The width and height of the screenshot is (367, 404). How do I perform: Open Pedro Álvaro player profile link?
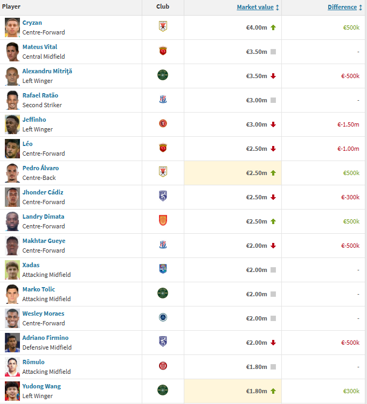tap(40, 168)
